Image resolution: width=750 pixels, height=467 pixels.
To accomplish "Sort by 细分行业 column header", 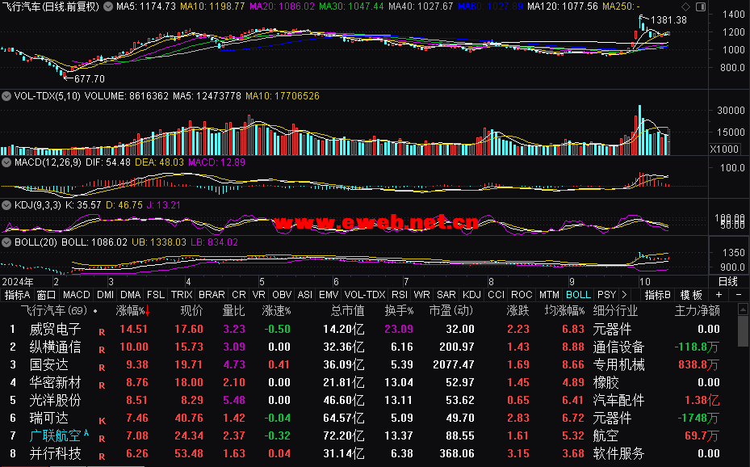I will (615, 311).
